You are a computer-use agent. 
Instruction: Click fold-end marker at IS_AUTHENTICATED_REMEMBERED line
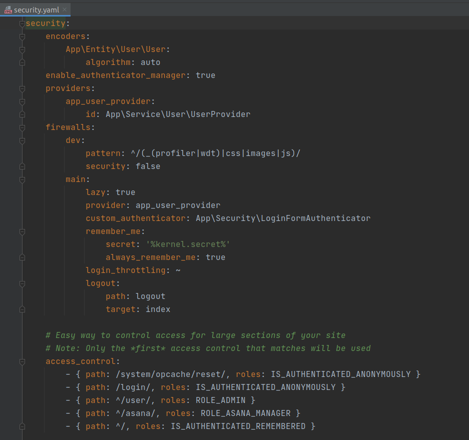click(x=22, y=426)
